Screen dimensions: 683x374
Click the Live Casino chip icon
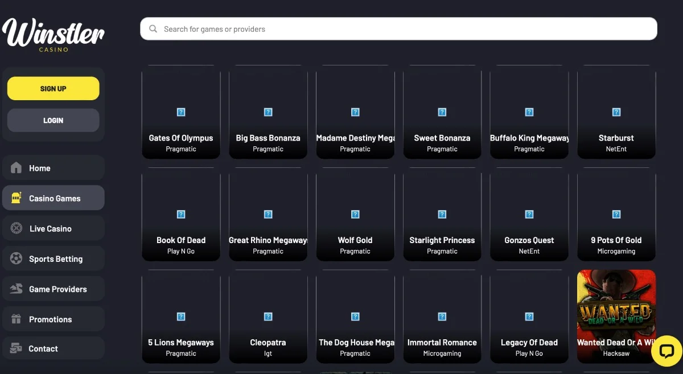[17, 228]
